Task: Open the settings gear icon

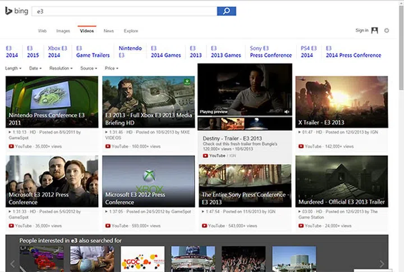Action: tap(387, 30)
